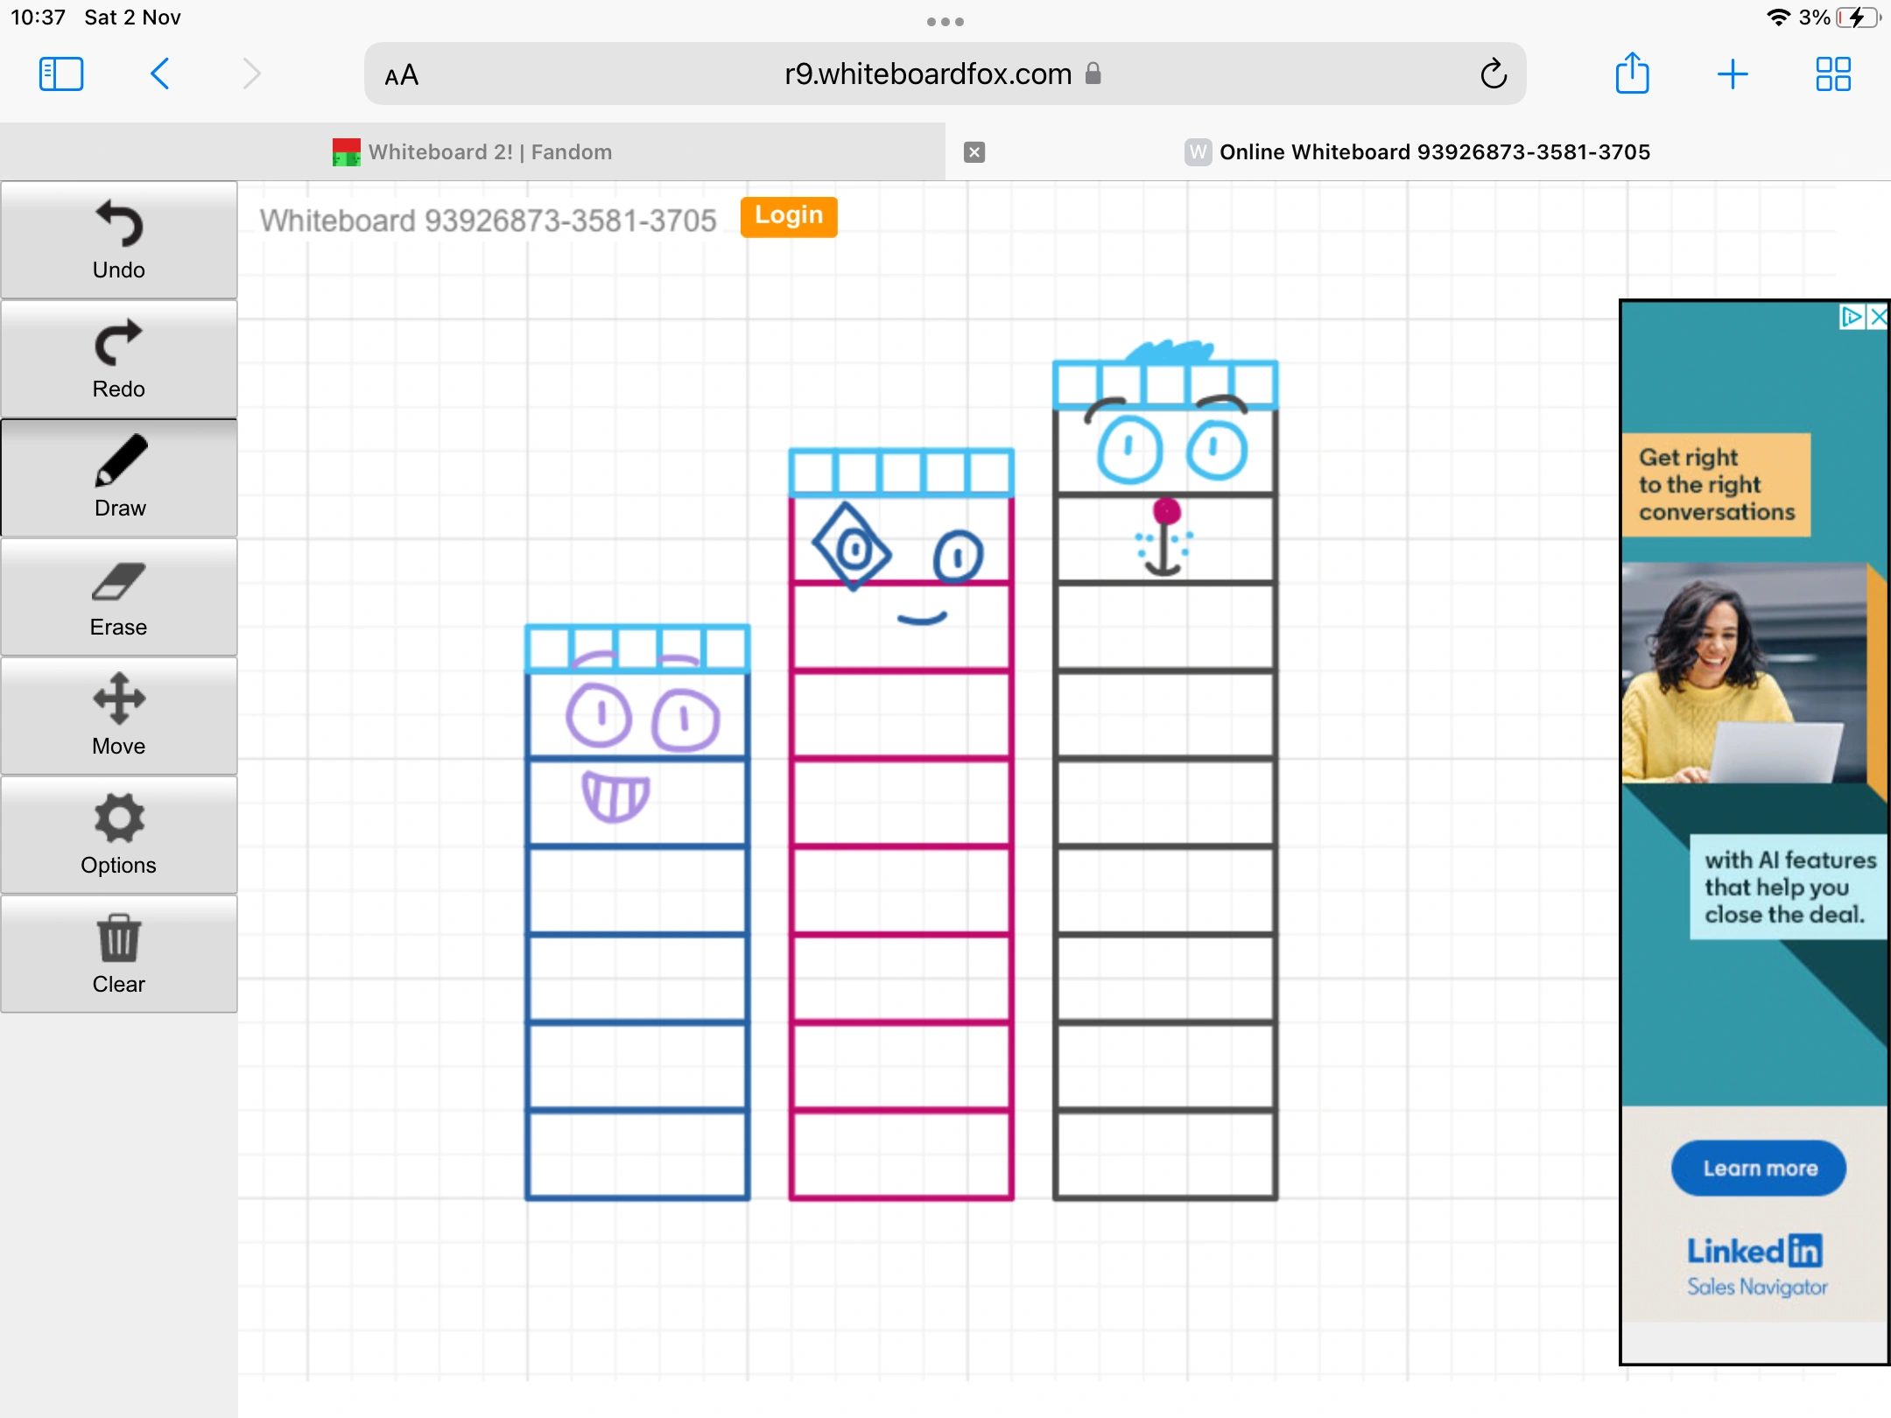The width and height of the screenshot is (1891, 1418).
Task: Select the Draw pencil tool
Action: coord(118,478)
